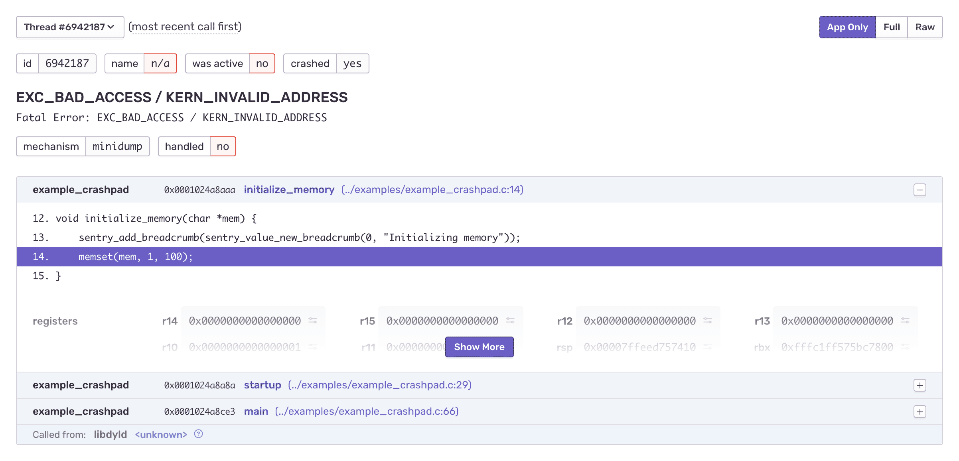Open Thread #6942187 dropdown
This screenshot has width=959, height=461.
(x=70, y=27)
